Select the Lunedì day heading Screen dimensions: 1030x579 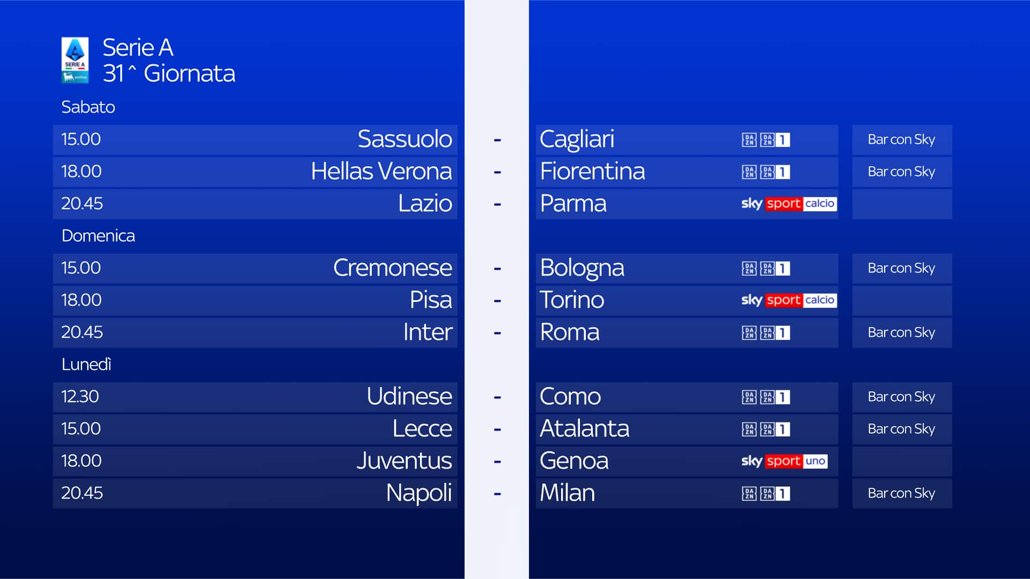coord(86,365)
